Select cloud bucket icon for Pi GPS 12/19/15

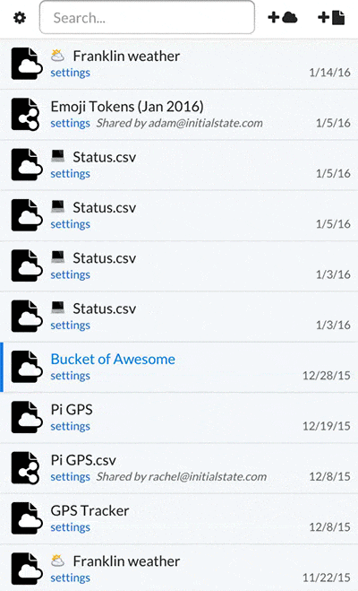(26, 417)
